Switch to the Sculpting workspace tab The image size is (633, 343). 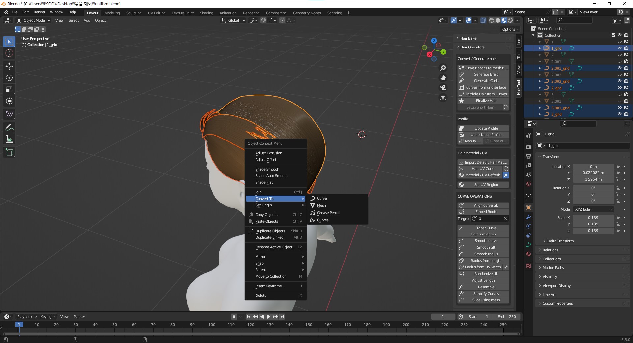point(134,13)
